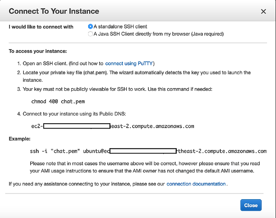The width and height of the screenshot is (276, 218).
Task: Select the standalone SSH client option
Action: point(90,26)
